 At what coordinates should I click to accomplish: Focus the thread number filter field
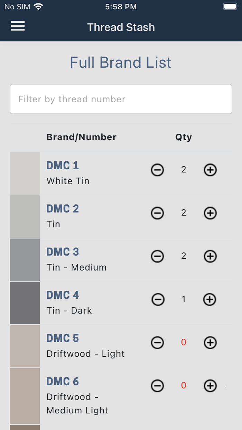click(121, 99)
